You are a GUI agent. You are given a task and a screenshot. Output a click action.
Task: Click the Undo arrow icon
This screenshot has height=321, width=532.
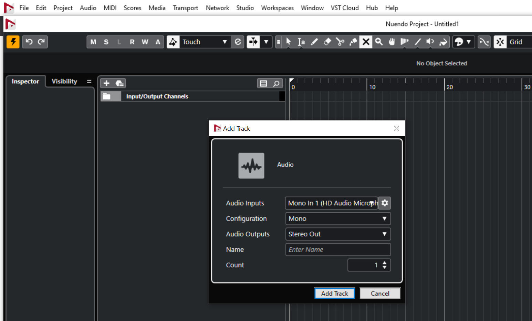tap(29, 42)
